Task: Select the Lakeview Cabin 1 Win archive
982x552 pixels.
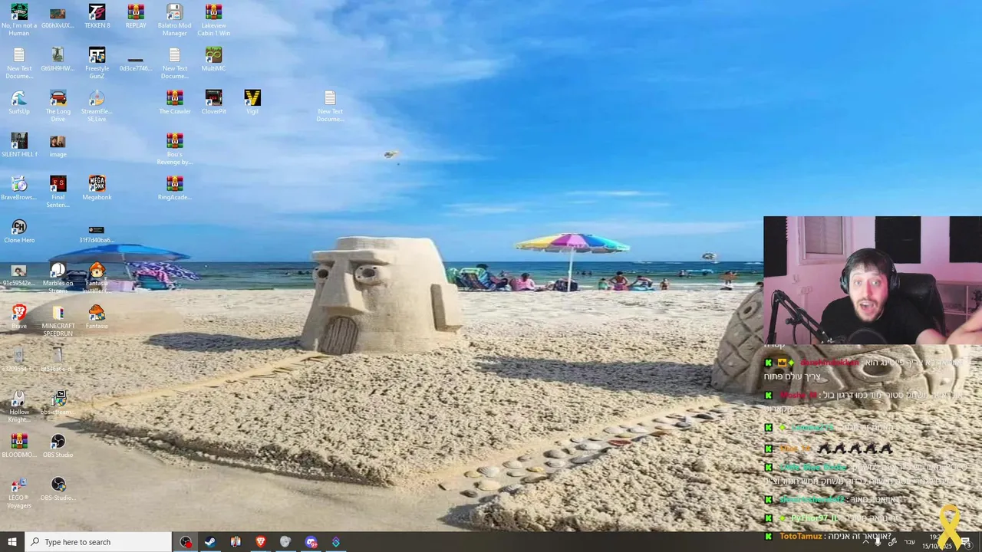Action: pos(213,19)
